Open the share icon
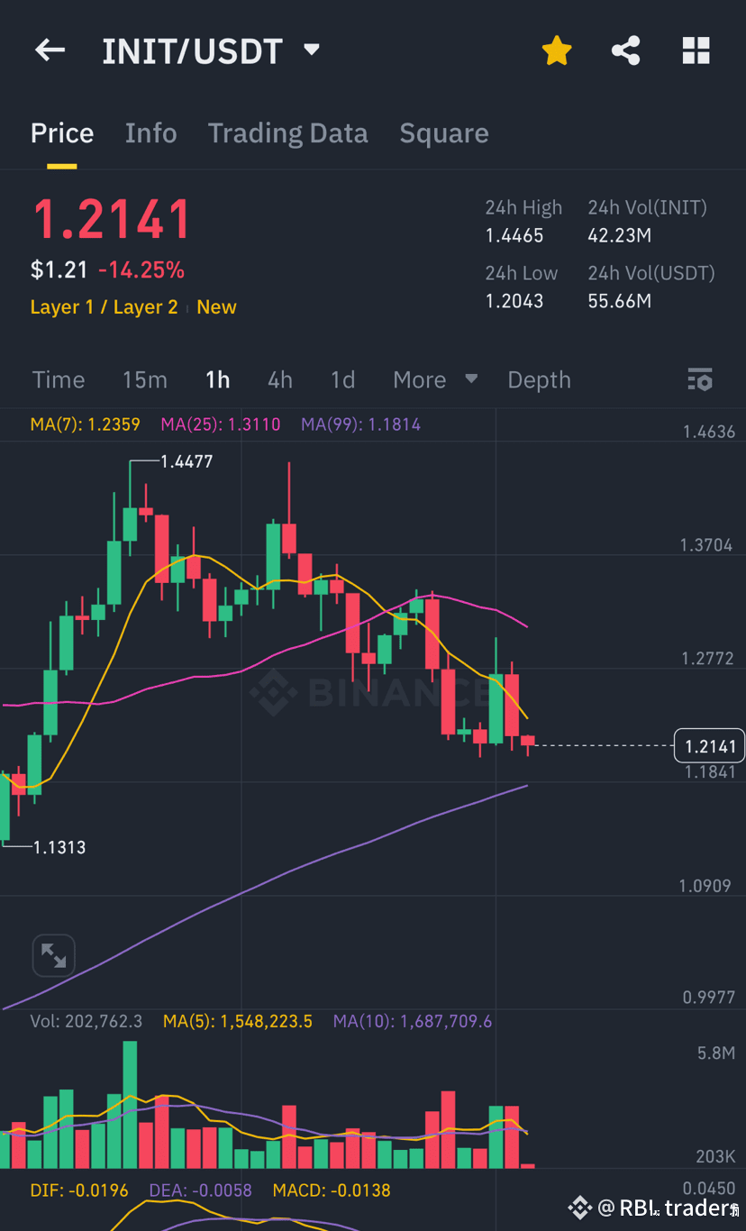The height and width of the screenshot is (1231, 746). pos(625,50)
